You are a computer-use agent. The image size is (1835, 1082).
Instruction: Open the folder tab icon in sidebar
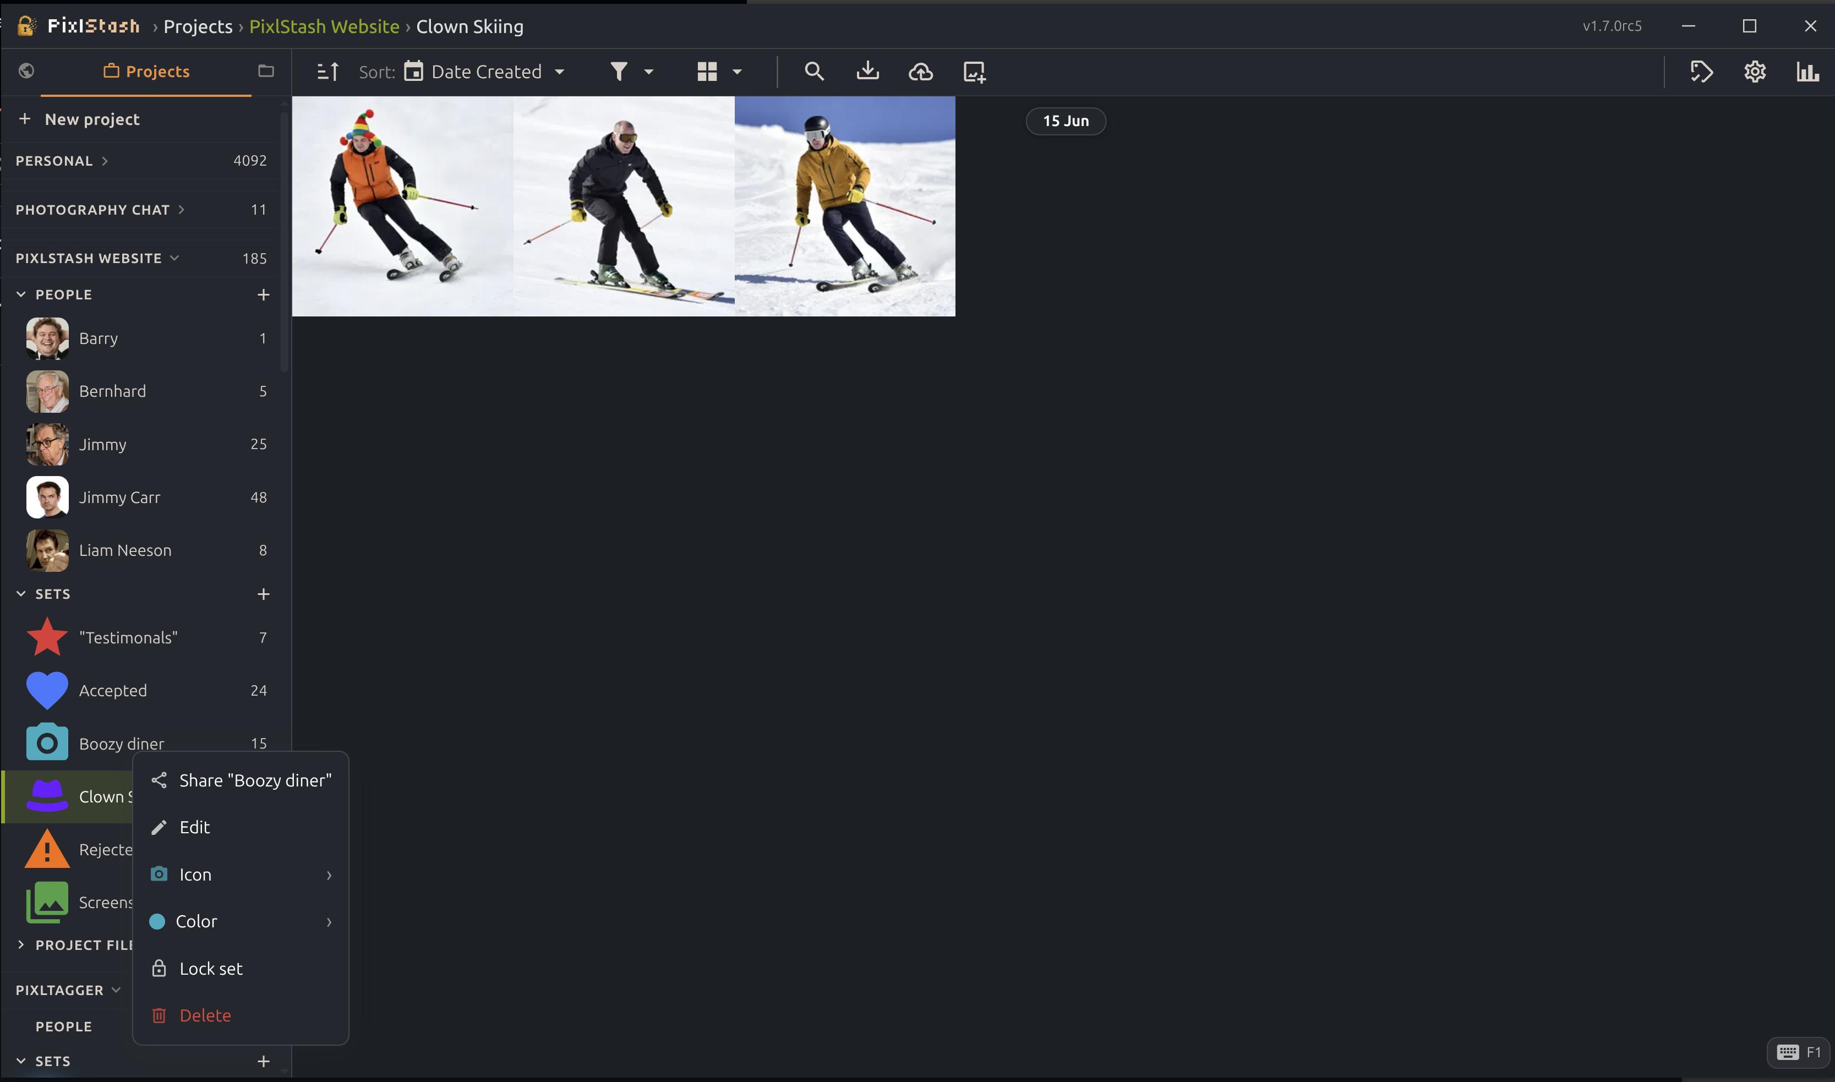tap(266, 71)
